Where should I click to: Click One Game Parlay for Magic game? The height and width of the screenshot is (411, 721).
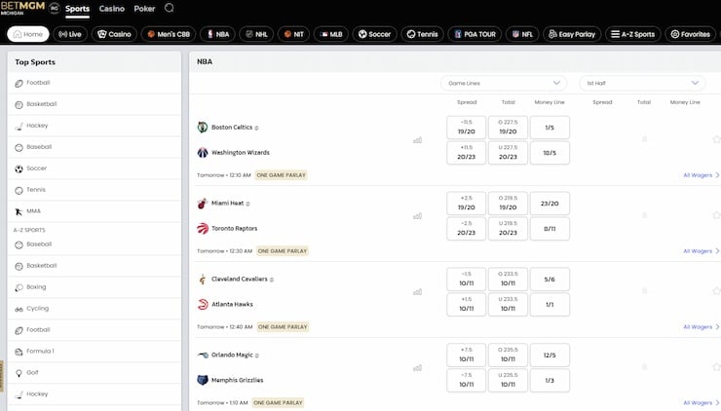pyautogui.click(x=279, y=403)
